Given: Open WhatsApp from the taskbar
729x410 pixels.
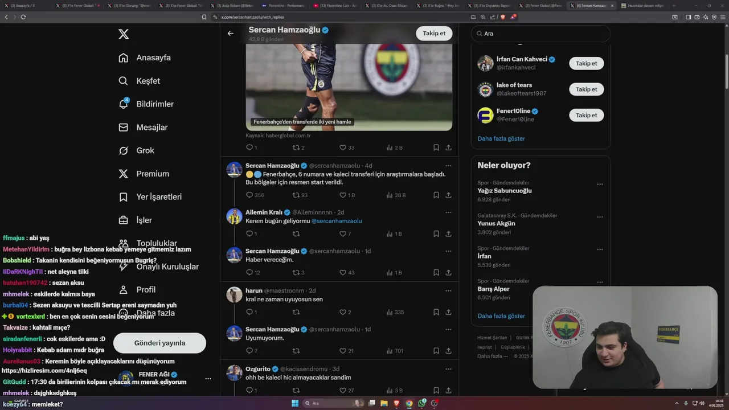Looking at the screenshot, I should click(x=422, y=403).
